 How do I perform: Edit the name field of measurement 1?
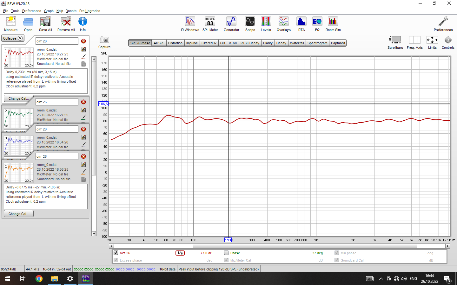(x=57, y=41)
